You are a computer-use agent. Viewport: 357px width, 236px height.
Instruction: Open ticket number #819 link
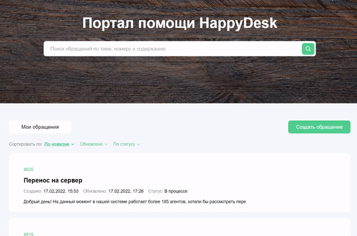[x=29, y=234]
